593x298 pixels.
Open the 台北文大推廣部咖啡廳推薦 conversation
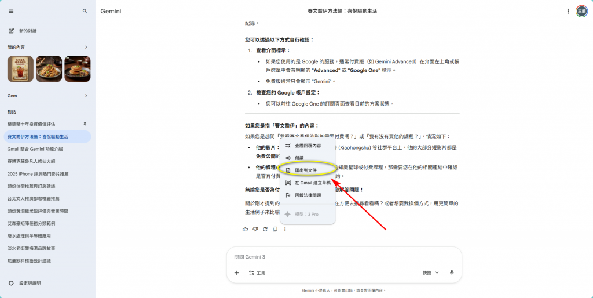47,198
